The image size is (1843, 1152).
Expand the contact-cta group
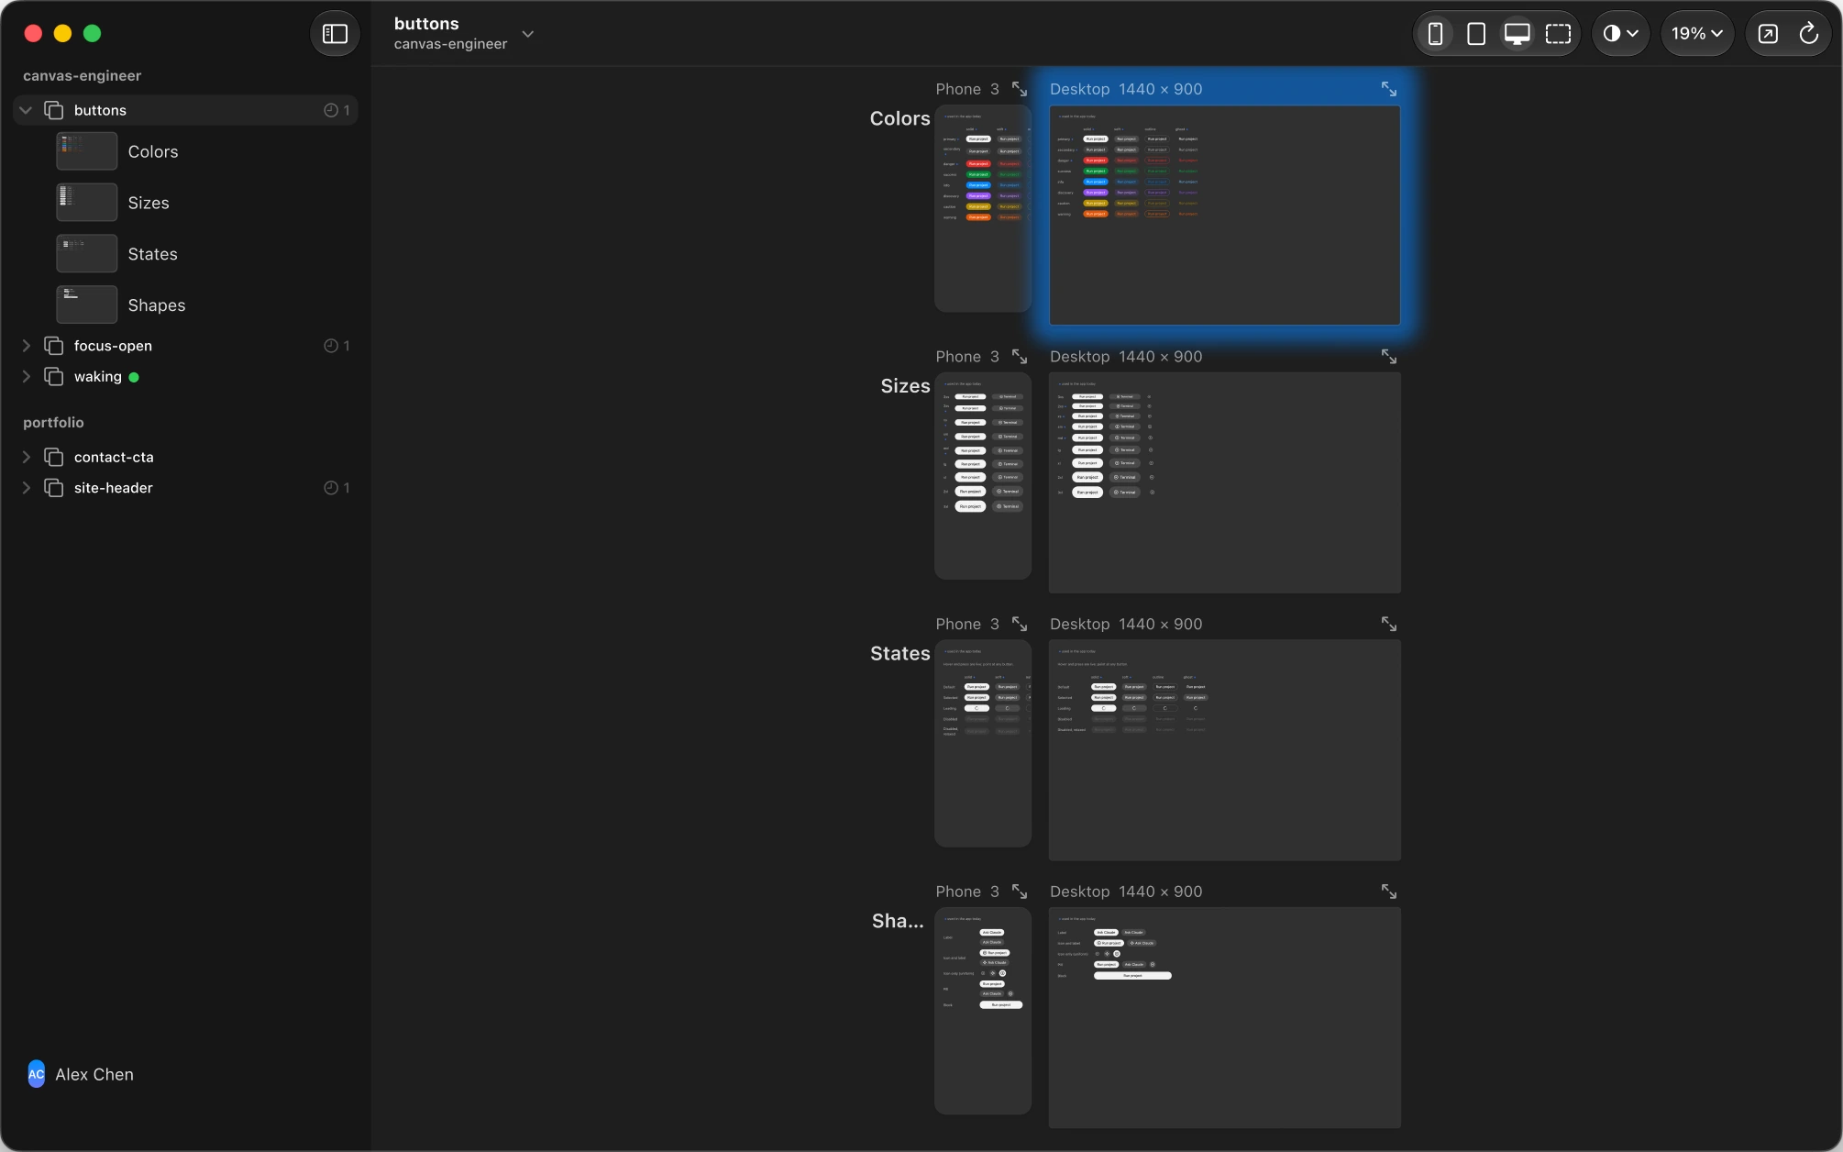26,457
